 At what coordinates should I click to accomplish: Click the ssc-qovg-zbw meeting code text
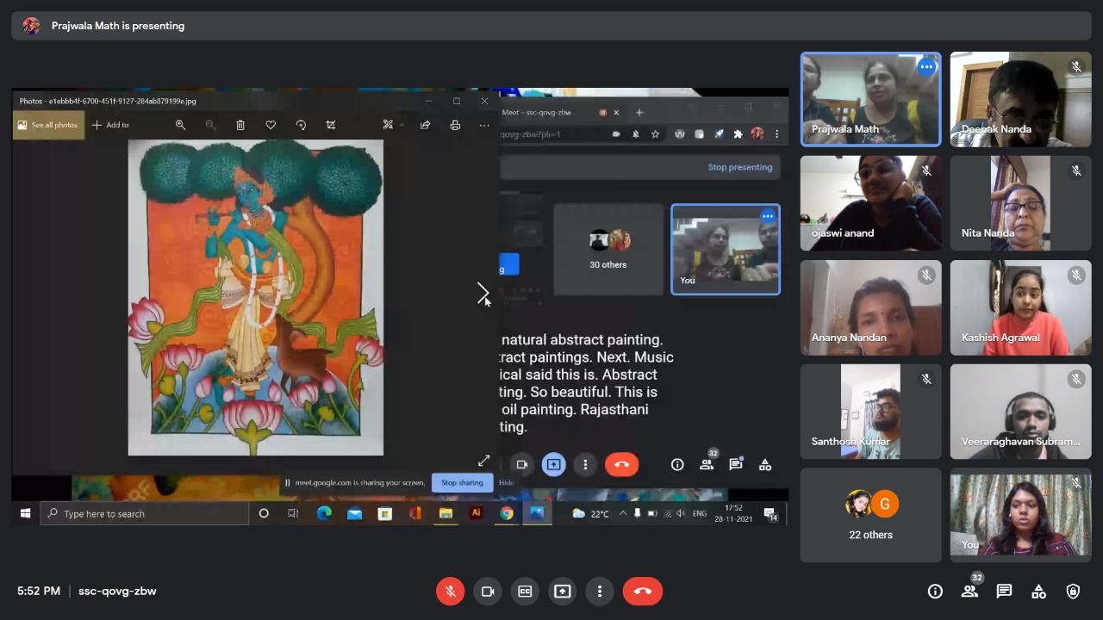117,592
